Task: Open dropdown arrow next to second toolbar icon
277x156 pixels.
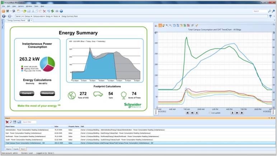Action: 11,11
